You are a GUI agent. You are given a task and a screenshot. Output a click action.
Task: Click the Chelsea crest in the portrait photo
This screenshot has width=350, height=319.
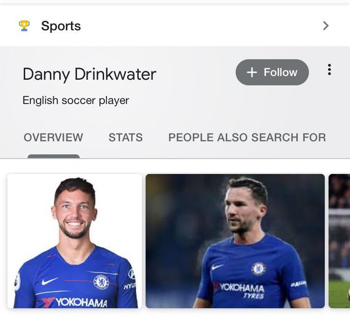[101, 282]
